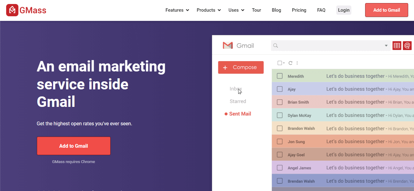The width and height of the screenshot is (414, 191).
Task: Refresh the inbox with the reload icon
Action: click(x=290, y=63)
